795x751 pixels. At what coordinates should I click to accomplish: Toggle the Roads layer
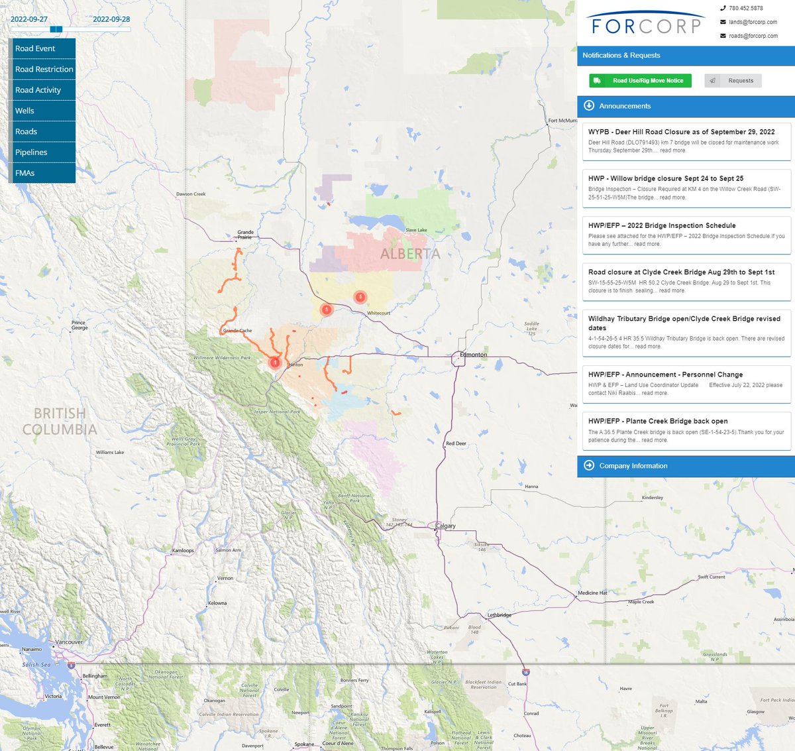(42, 131)
